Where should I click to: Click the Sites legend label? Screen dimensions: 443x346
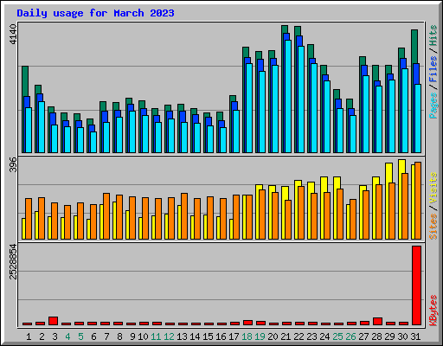pos(433,227)
